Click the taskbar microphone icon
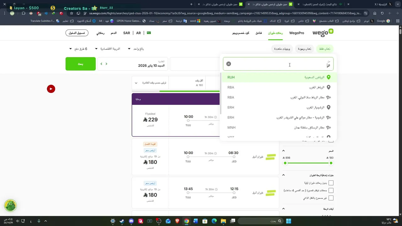 pos(39,221)
